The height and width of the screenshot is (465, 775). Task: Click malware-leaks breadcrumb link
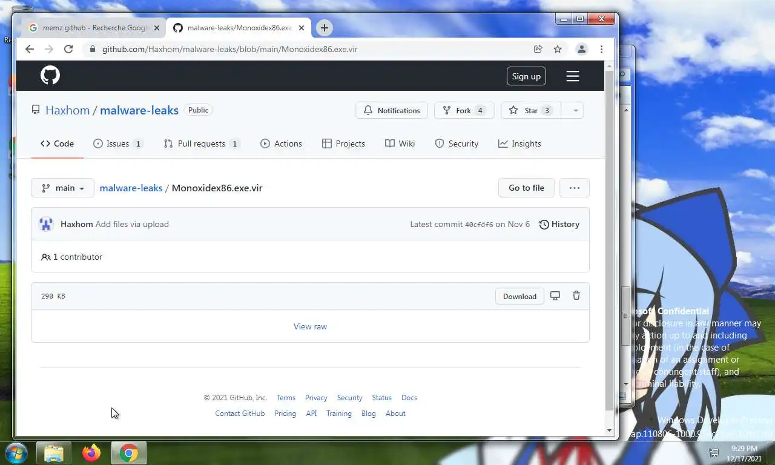tap(131, 188)
